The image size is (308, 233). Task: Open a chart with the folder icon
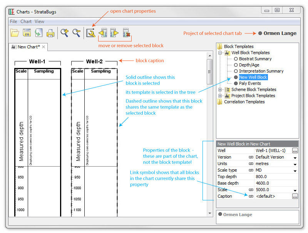(x=15, y=33)
